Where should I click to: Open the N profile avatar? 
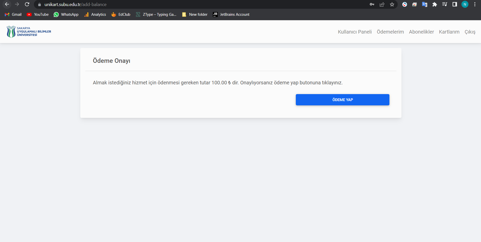465,5
